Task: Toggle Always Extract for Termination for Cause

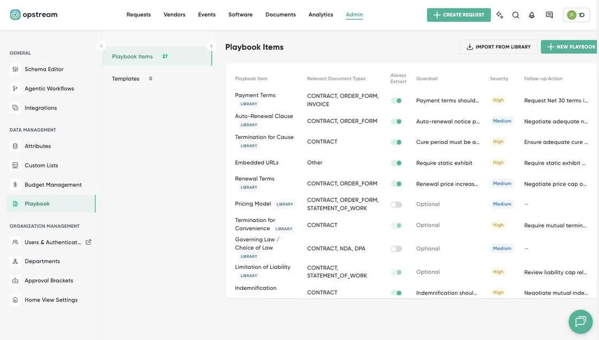Action: point(396,142)
